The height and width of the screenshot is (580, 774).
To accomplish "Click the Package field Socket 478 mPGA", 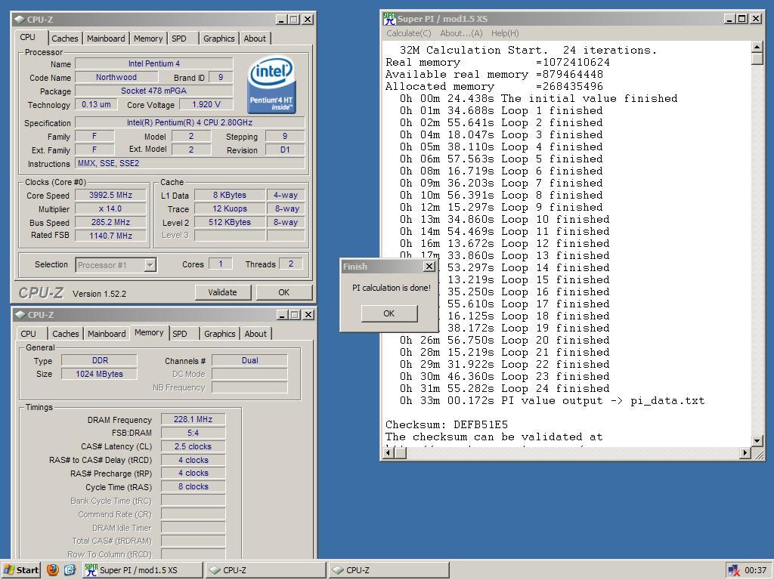I will coord(154,91).
